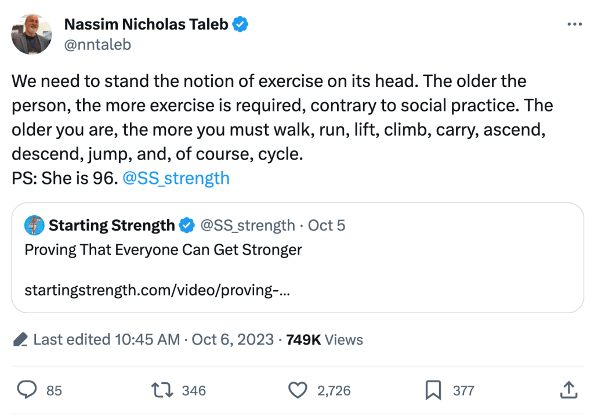
Task: Open the startingstrength.com video link
Action: [157, 289]
